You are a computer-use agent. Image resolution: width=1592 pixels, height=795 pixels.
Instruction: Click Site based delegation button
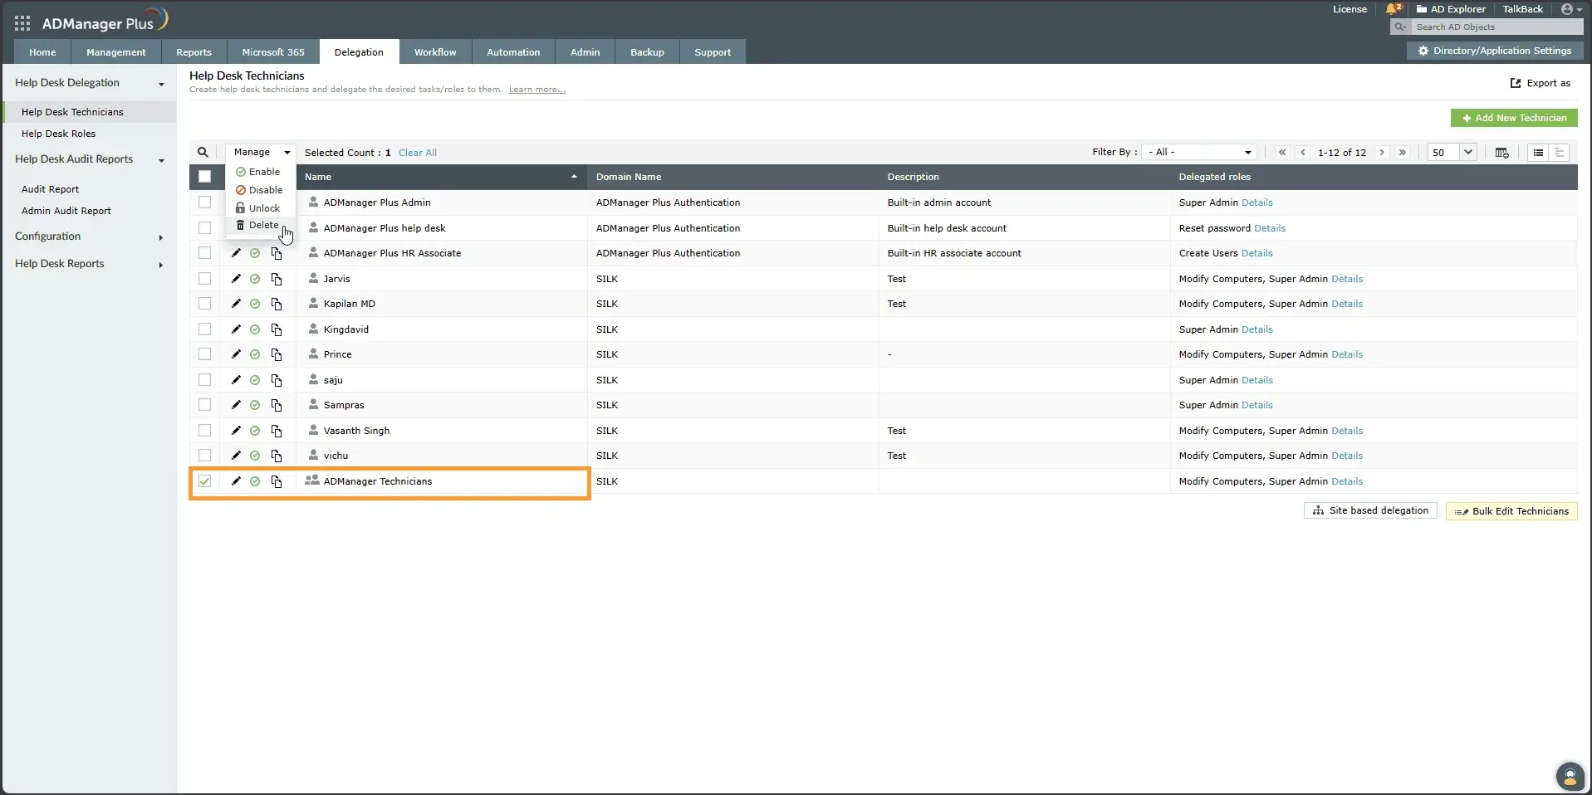(x=1370, y=511)
